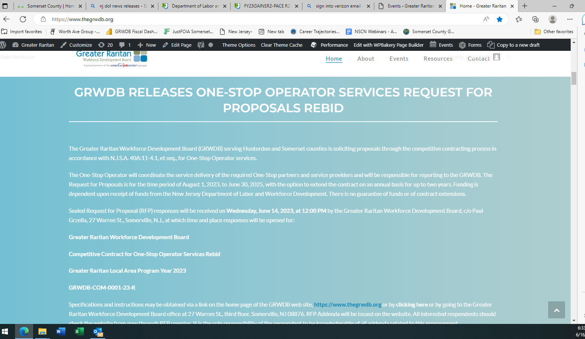Open the Other favorites folder
The width and height of the screenshot is (585, 339).
554,32
